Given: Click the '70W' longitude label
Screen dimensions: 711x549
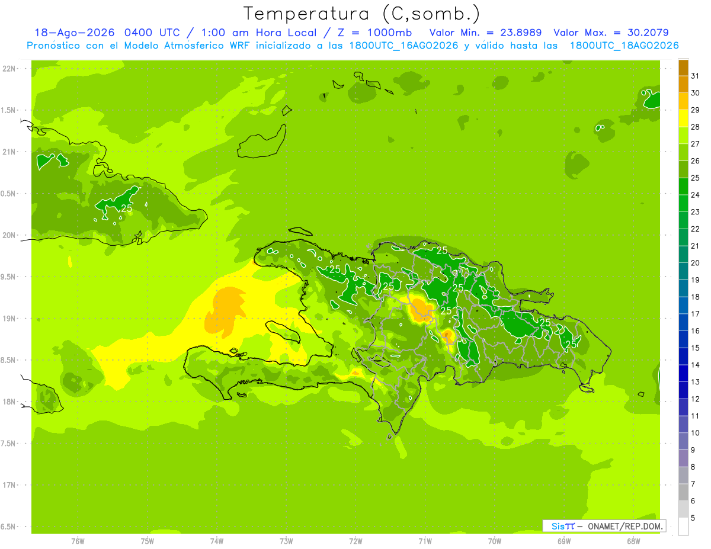Looking at the screenshot, I should [x=495, y=541].
